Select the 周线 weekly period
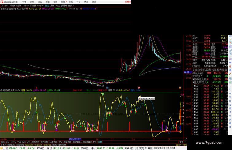Viewport: 232px width, 150px height. (x=52, y=6)
